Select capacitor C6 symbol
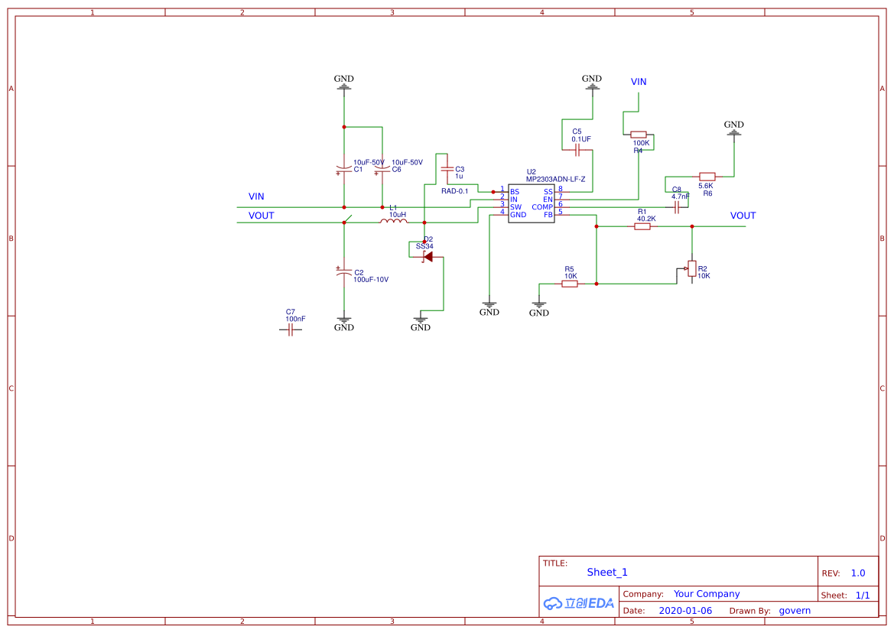Viewport: 894px width, 633px height. tap(382, 169)
